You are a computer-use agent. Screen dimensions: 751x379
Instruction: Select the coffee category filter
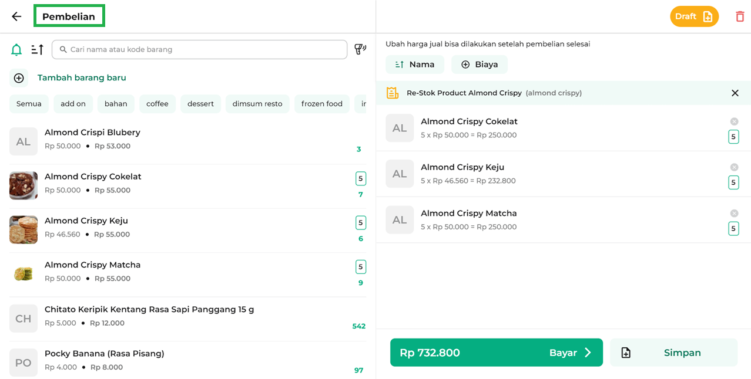point(157,104)
